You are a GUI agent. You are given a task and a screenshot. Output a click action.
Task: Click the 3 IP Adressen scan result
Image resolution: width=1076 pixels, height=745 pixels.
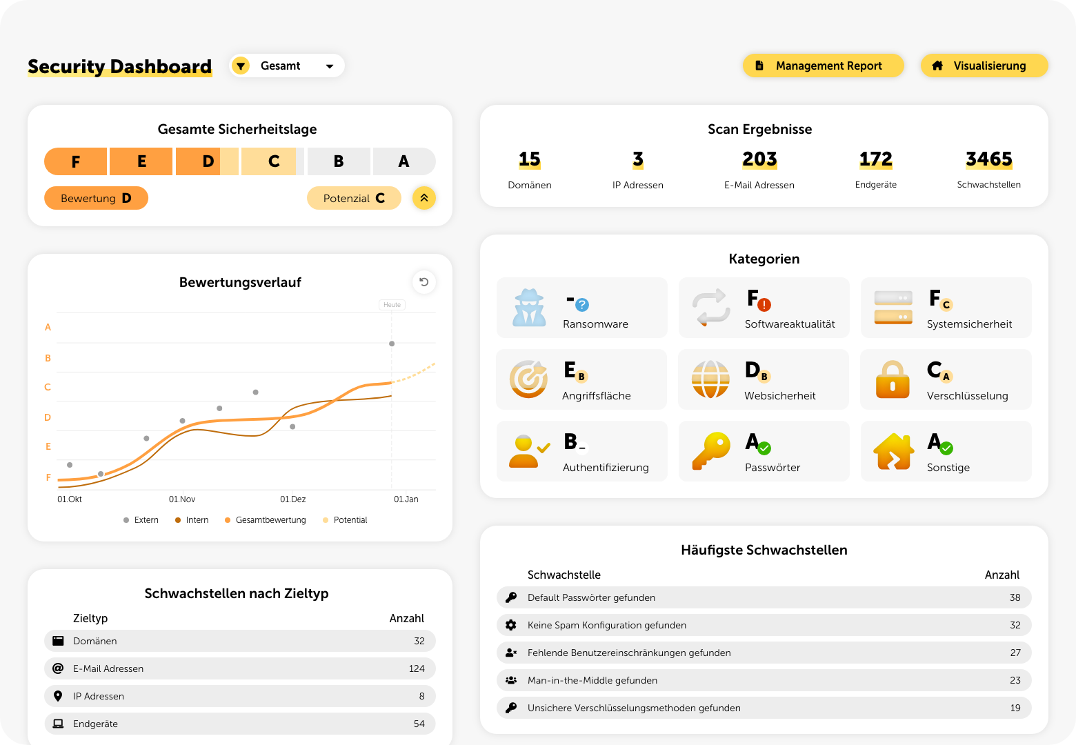638,170
